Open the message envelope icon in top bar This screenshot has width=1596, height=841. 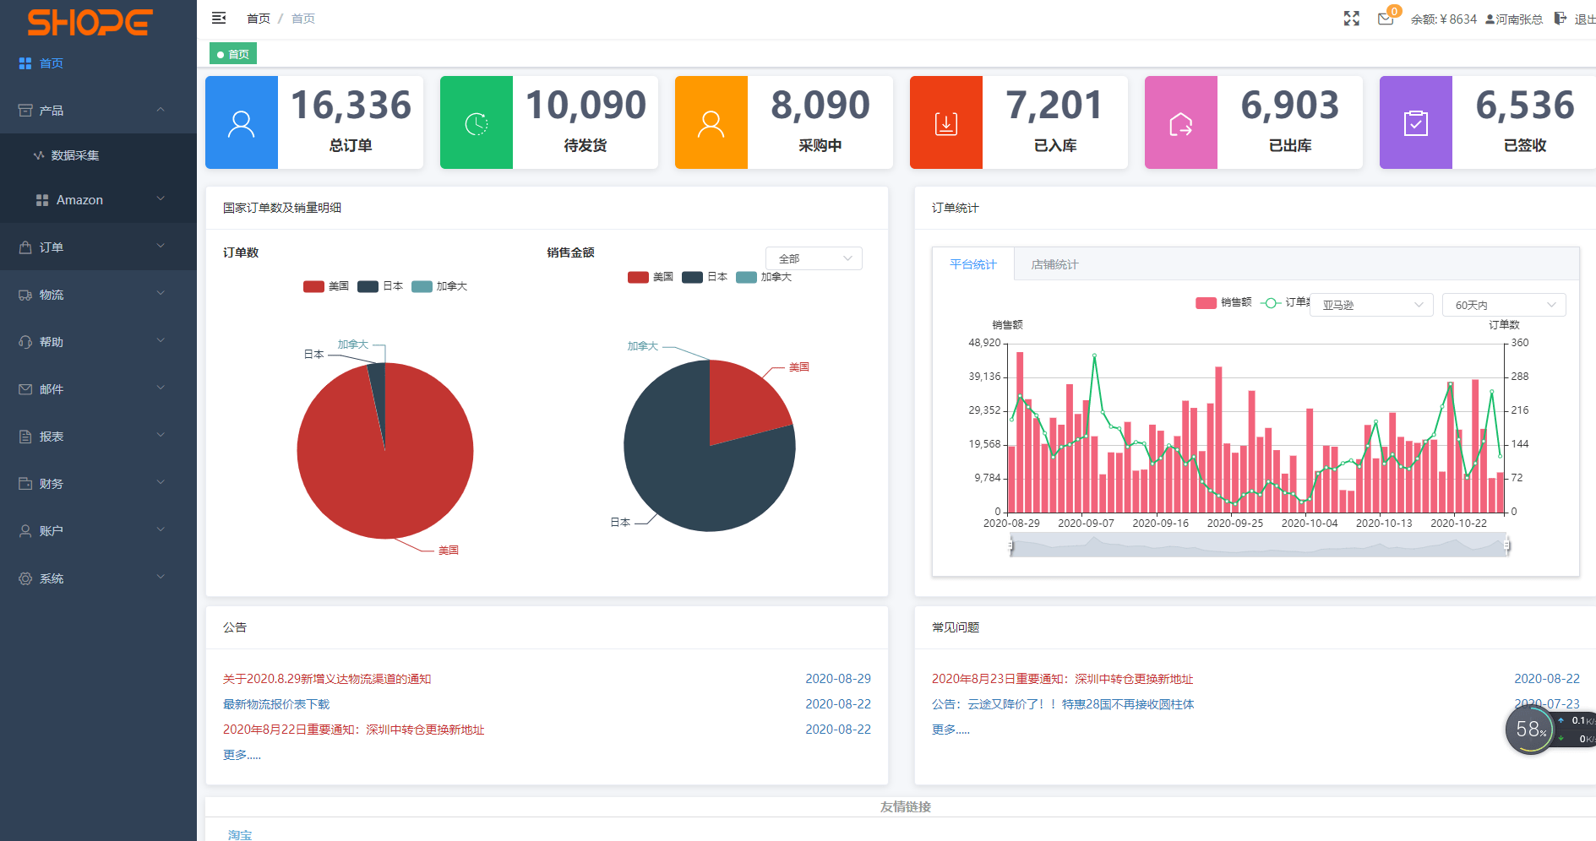(x=1386, y=19)
